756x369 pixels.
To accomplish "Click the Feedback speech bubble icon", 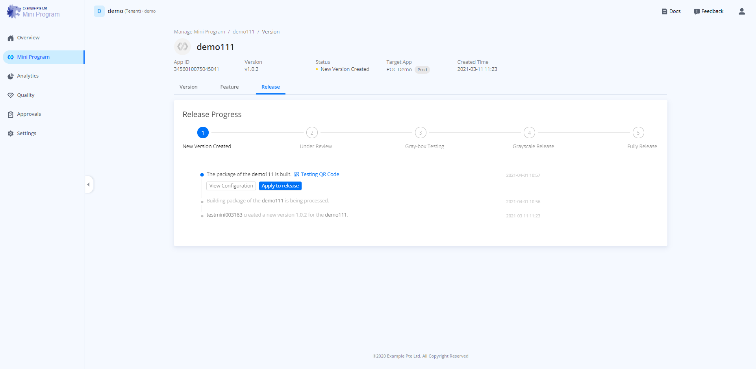I will (x=697, y=11).
